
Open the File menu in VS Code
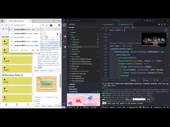(x=67, y=20)
